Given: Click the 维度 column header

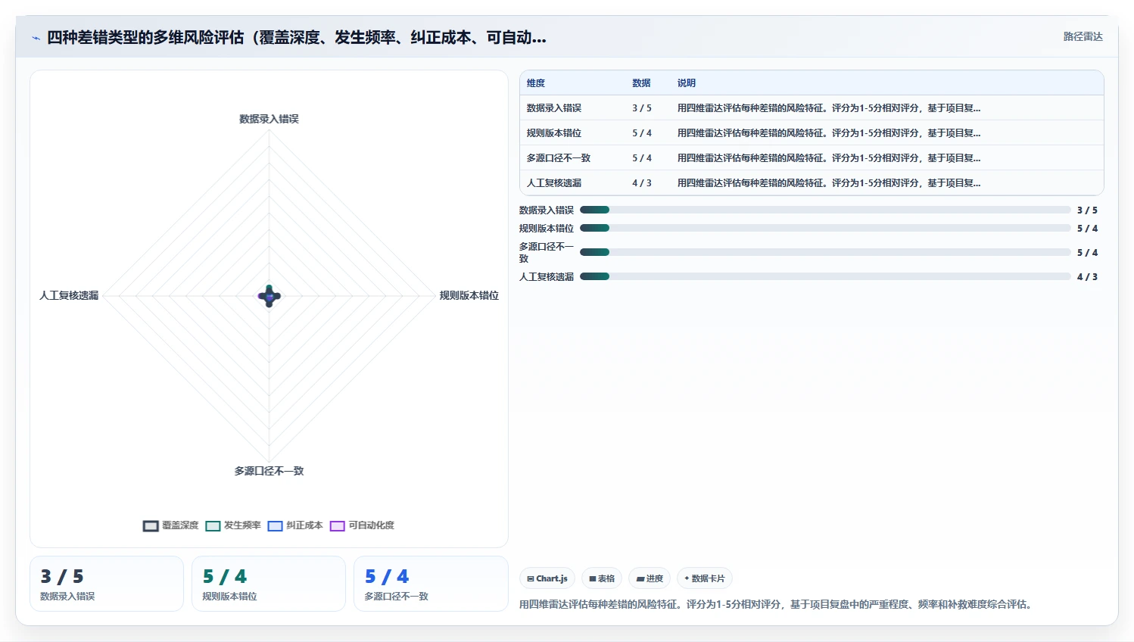Looking at the screenshot, I should (x=536, y=83).
